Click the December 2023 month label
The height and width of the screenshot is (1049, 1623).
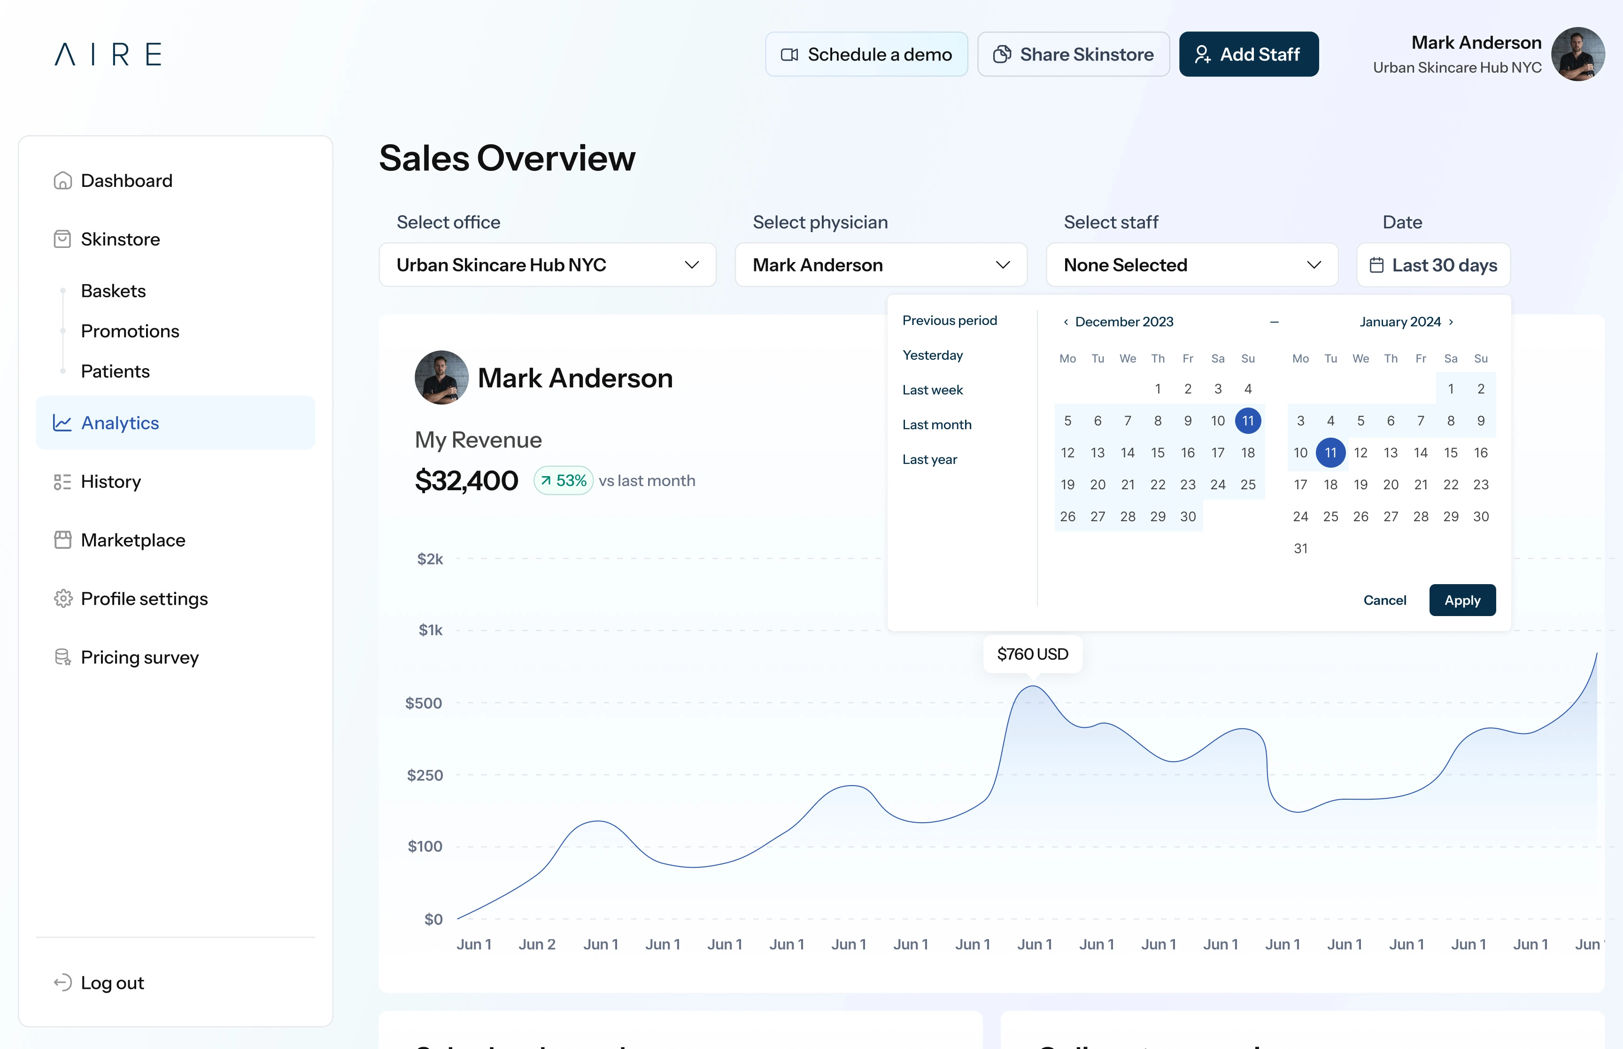(x=1124, y=322)
